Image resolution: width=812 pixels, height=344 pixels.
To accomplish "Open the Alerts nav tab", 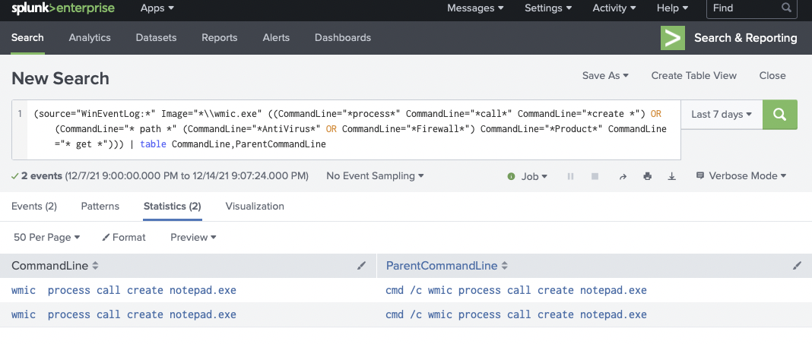I will [276, 38].
